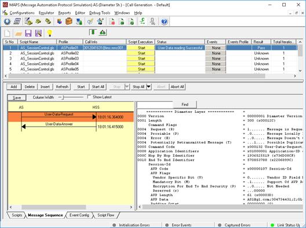This screenshot has height=228, width=306.
Task: Click the call generation pencil-phone icon
Action: coord(28,21)
